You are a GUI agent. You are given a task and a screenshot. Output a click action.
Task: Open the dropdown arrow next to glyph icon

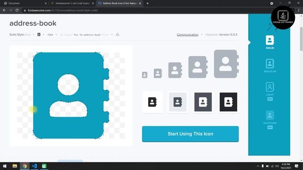(44, 34)
